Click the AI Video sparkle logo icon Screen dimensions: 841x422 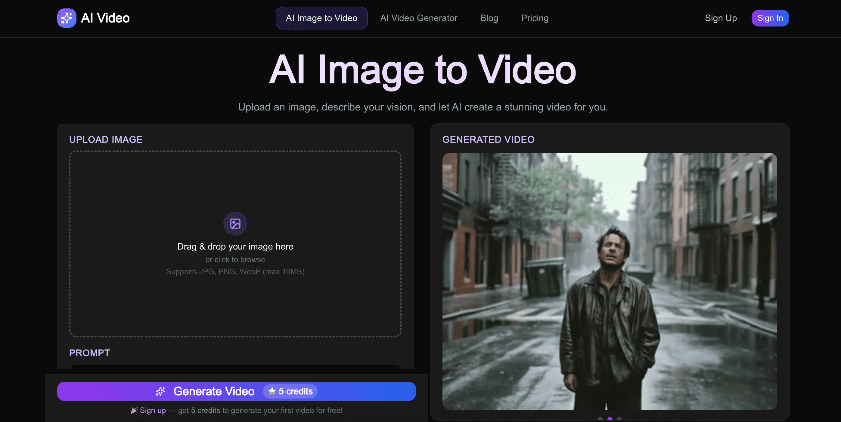67,18
